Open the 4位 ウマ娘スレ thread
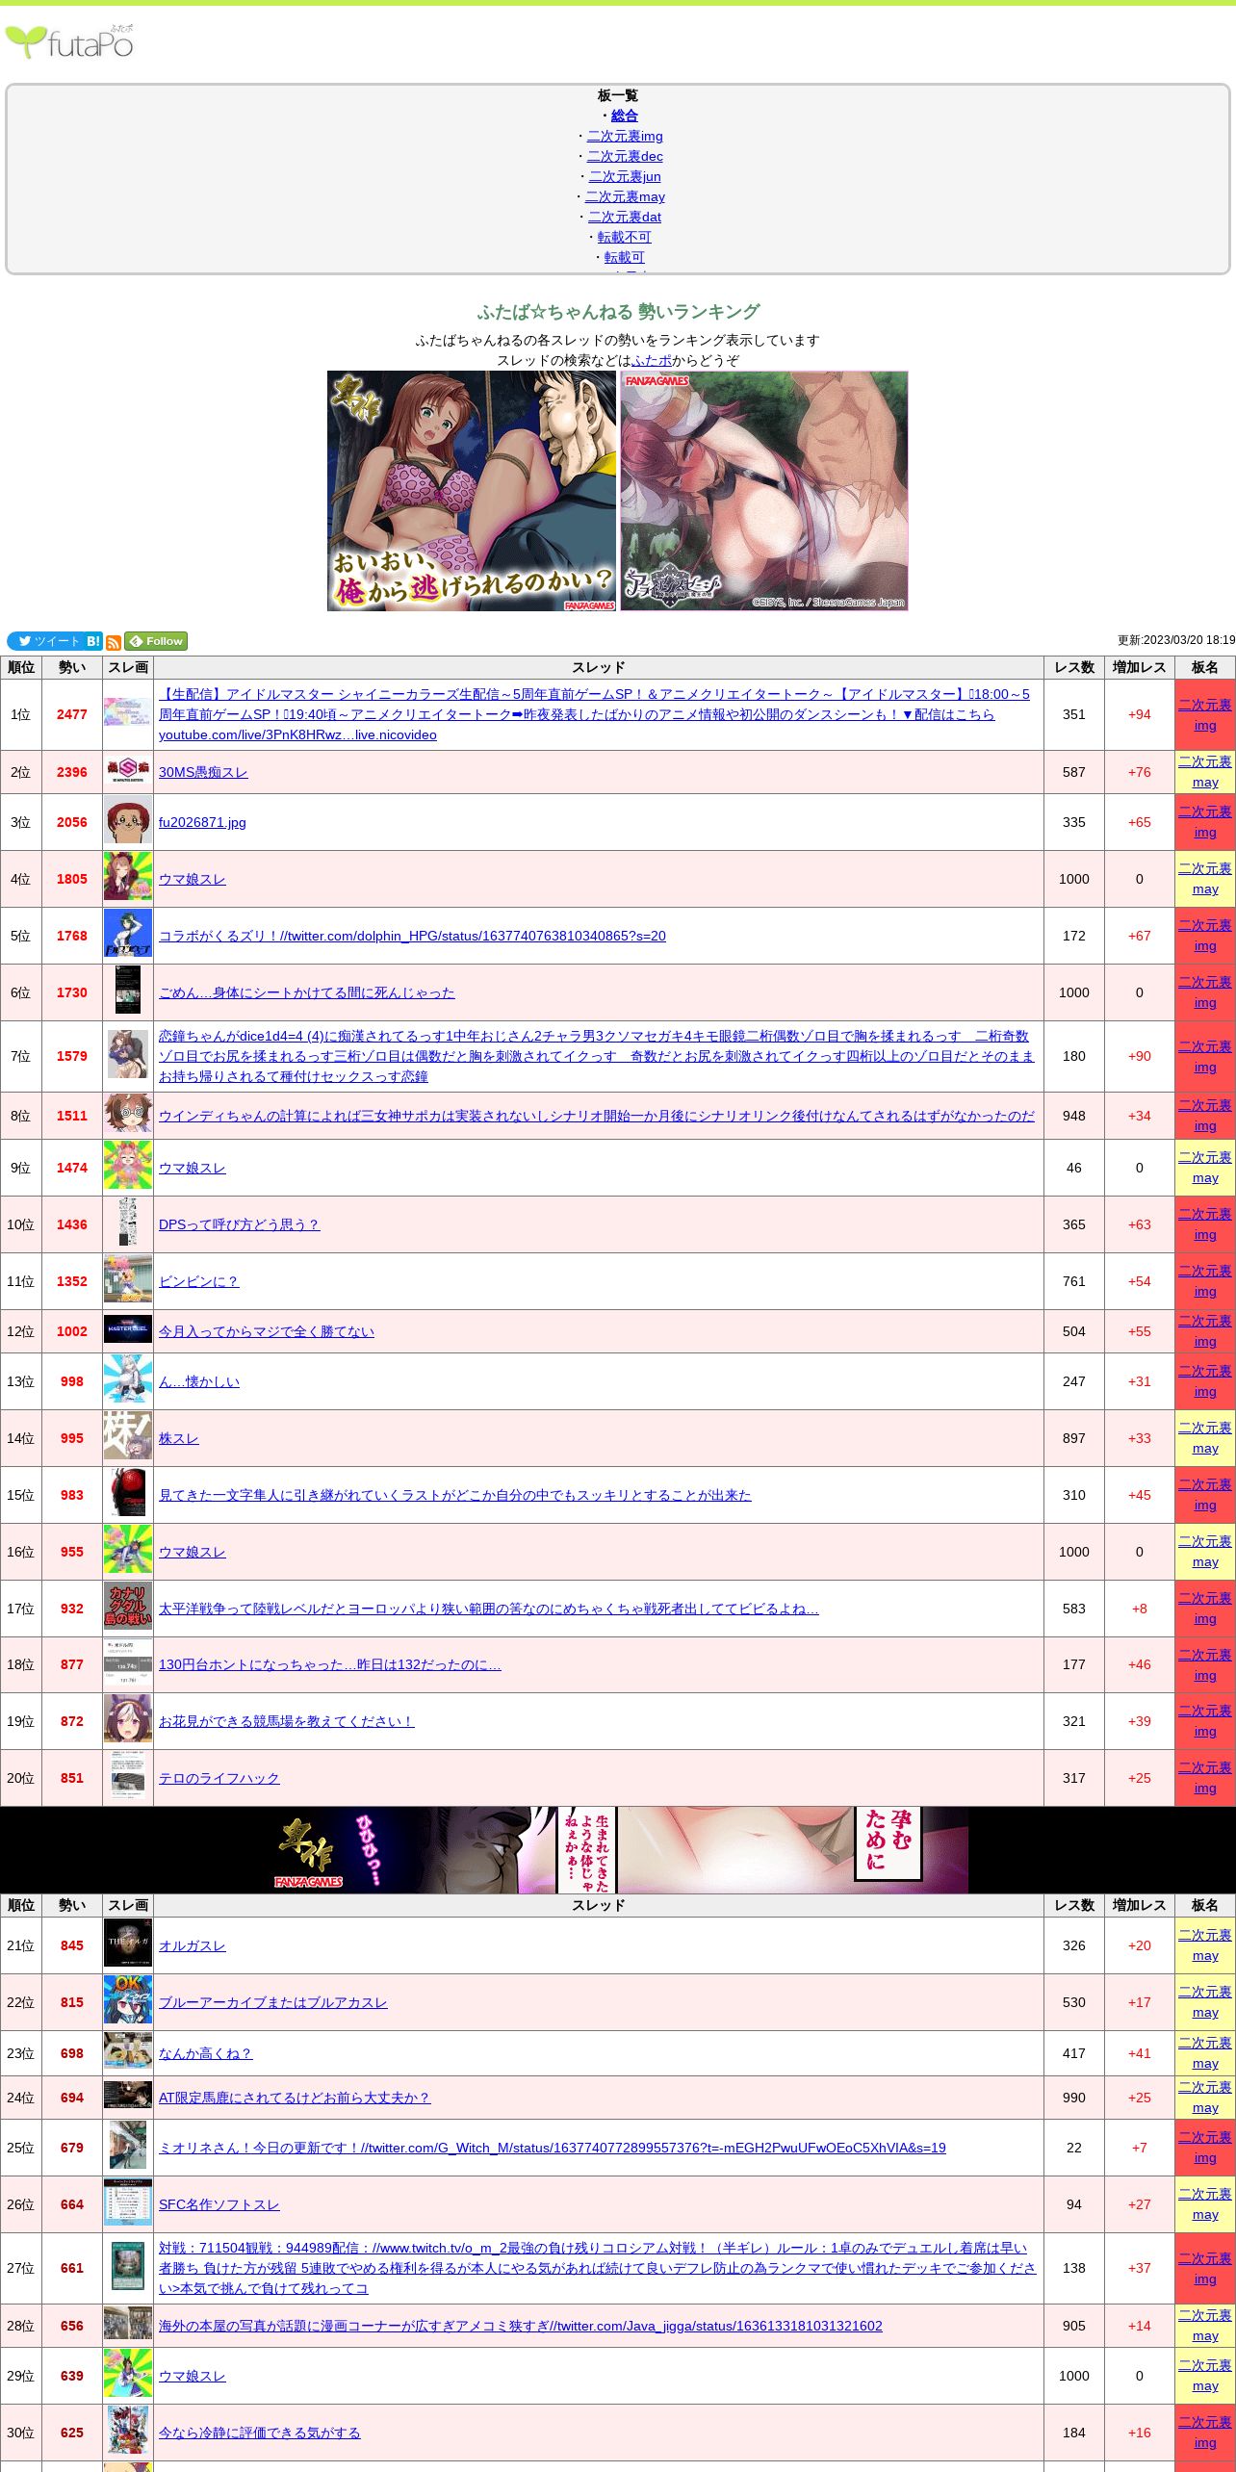 click(193, 879)
